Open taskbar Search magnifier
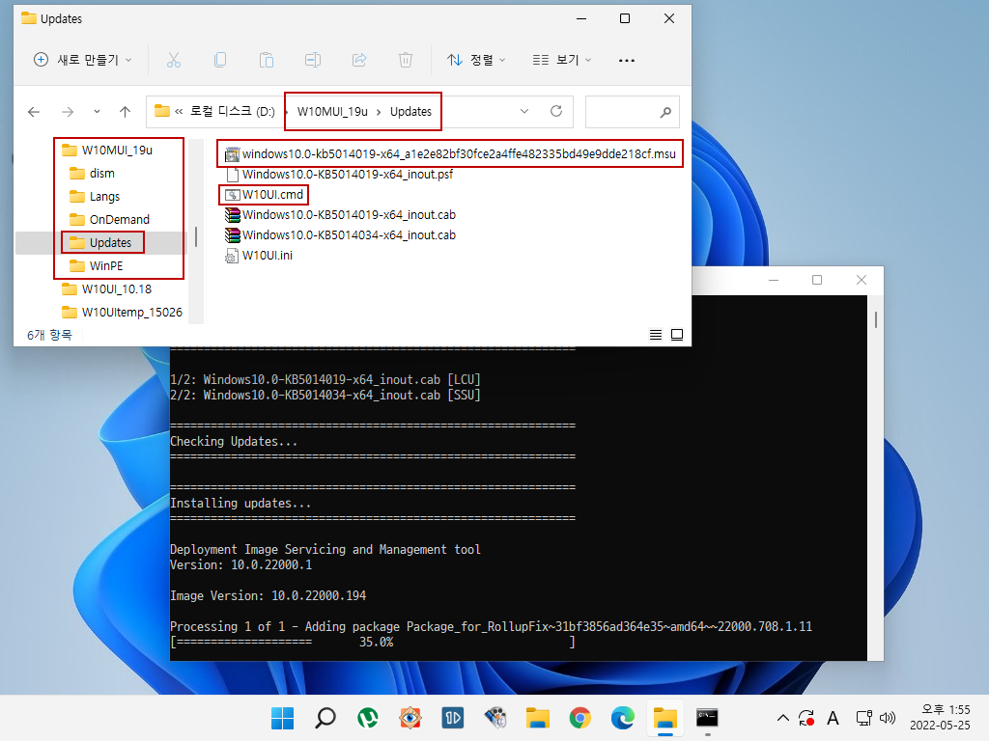This screenshot has height=741, width=989. (325, 718)
